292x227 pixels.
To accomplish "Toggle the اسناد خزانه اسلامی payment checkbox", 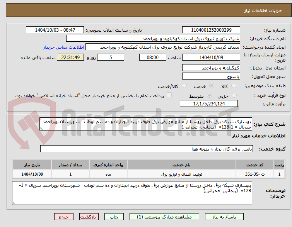I will coord(169,95).
